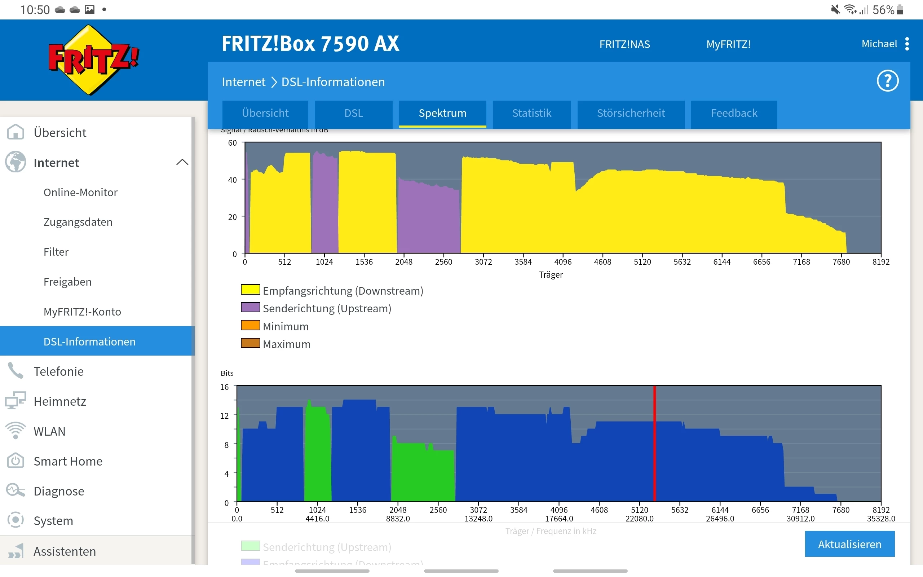Screen dimensions: 923x577
Task: Click the Übersicht home icon in sidebar
Action: click(x=16, y=132)
